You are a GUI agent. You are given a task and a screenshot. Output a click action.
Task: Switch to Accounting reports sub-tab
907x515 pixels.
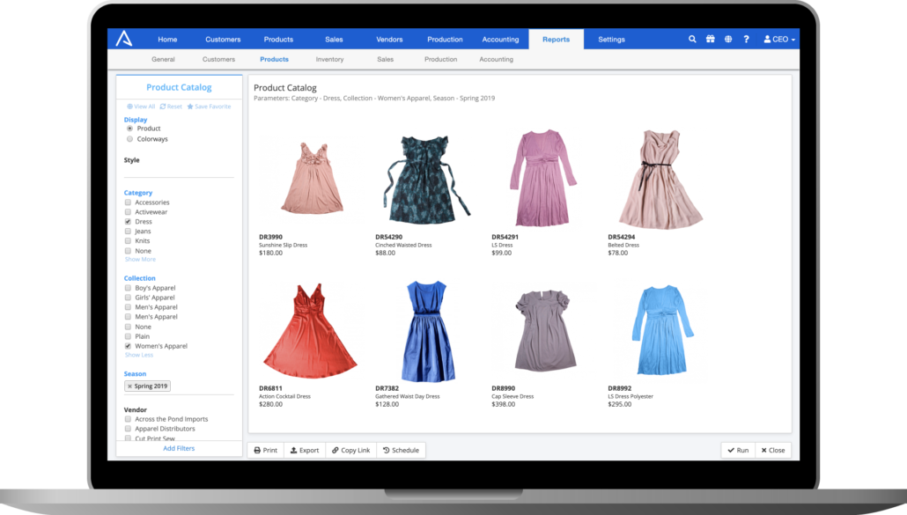497,59
